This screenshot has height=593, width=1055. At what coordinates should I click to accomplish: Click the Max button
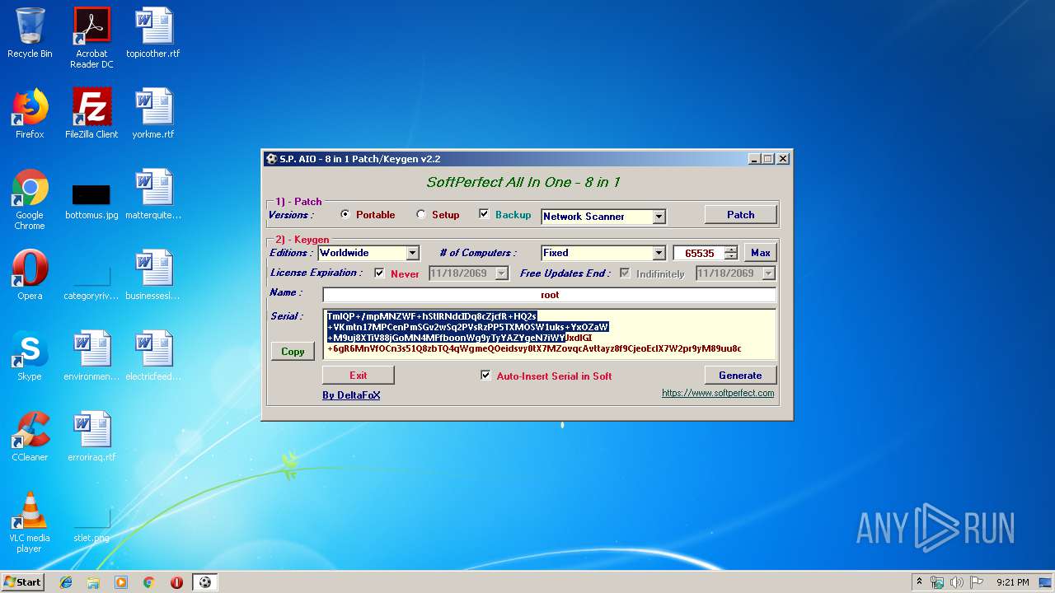pos(760,253)
